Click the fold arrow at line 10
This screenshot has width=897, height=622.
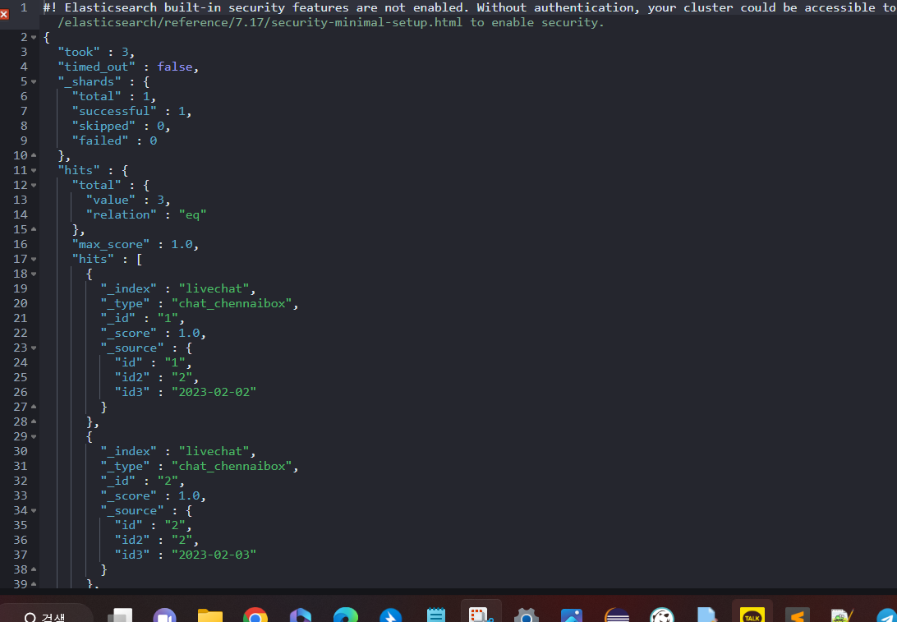point(33,155)
